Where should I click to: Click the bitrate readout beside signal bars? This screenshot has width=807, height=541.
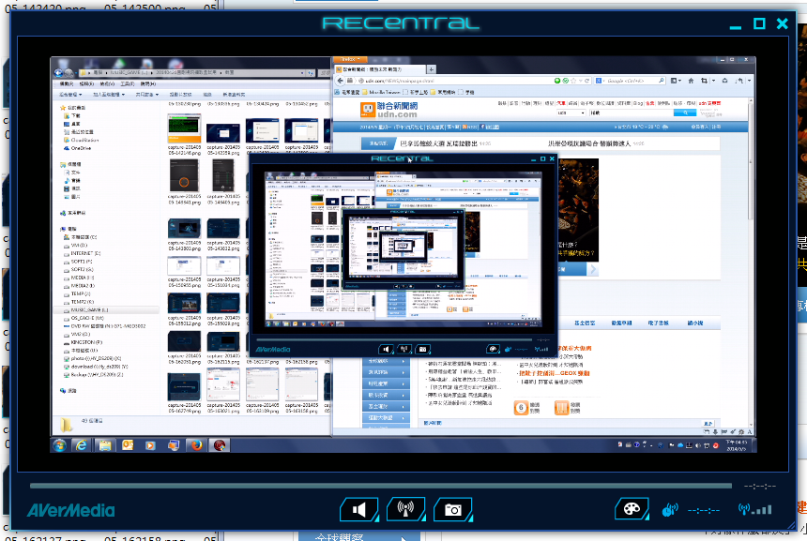704,510
